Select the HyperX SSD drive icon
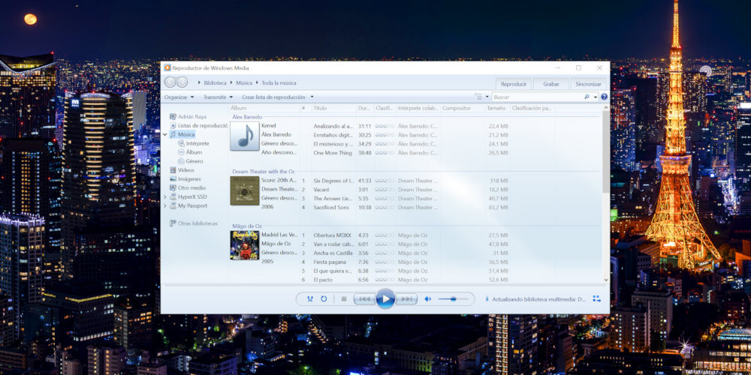Image resolution: width=751 pixels, height=375 pixels. [x=173, y=196]
